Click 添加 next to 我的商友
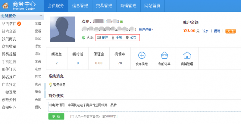Screen dimensions: 241x124 [x=38, y=39]
